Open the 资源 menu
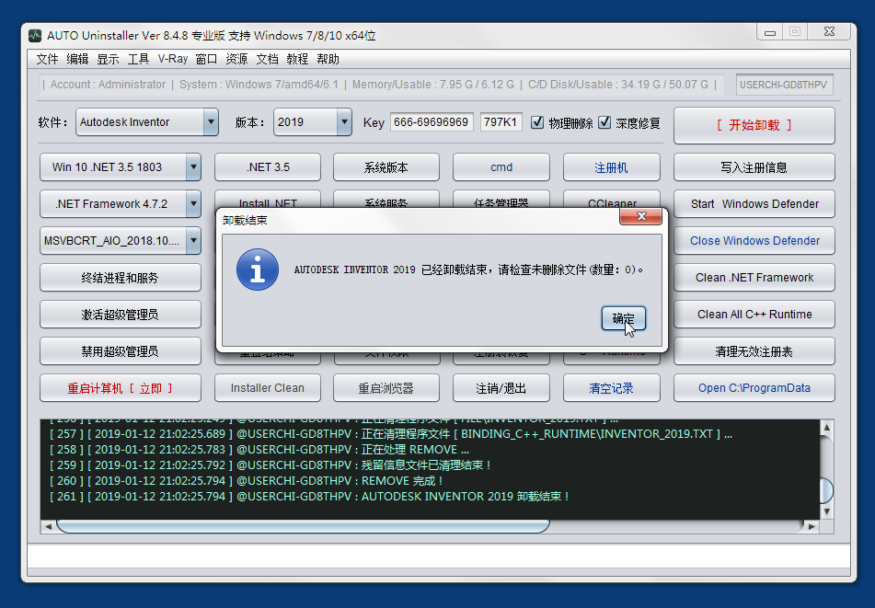Viewport: 875px width, 608px height. pyautogui.click(x=236, y=59)
